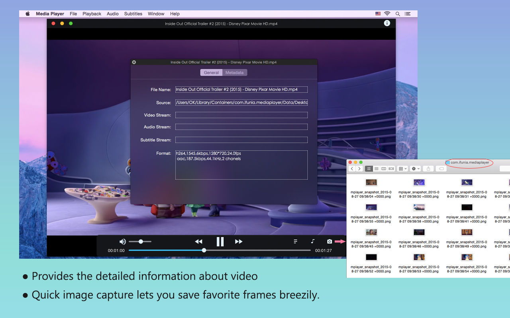Click the video progress seek bar
Viewport: 510px width, 318px height.
[x=220, y=250]
